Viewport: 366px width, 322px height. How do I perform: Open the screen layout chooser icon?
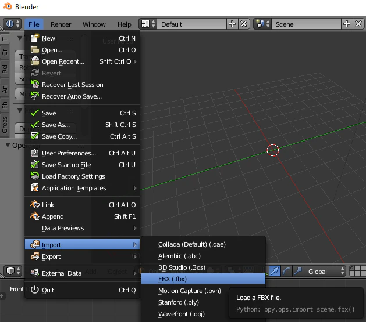(x=148, y=24)
